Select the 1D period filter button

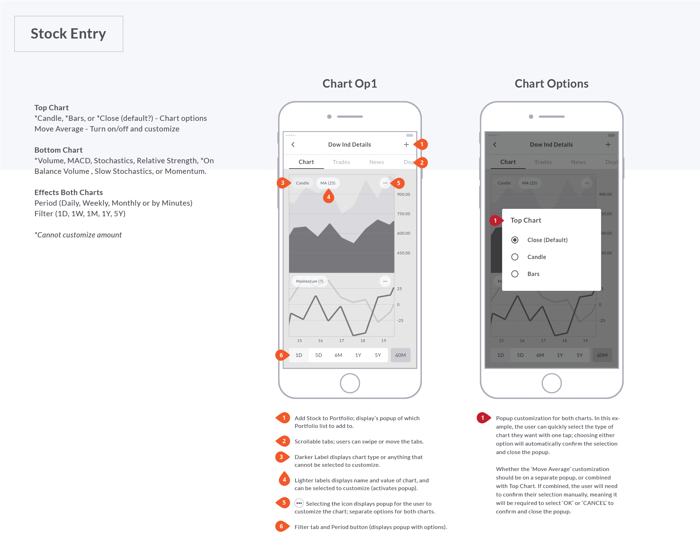(298, 355)
